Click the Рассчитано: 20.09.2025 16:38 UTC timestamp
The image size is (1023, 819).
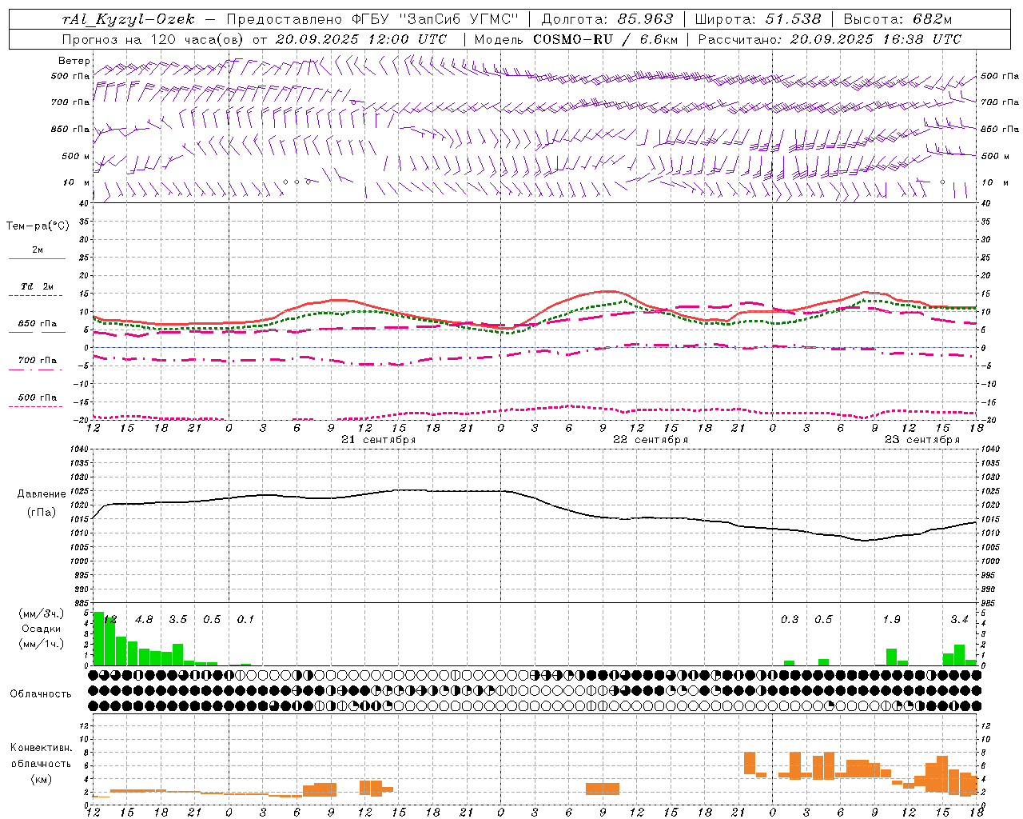[x=830, y=39]
